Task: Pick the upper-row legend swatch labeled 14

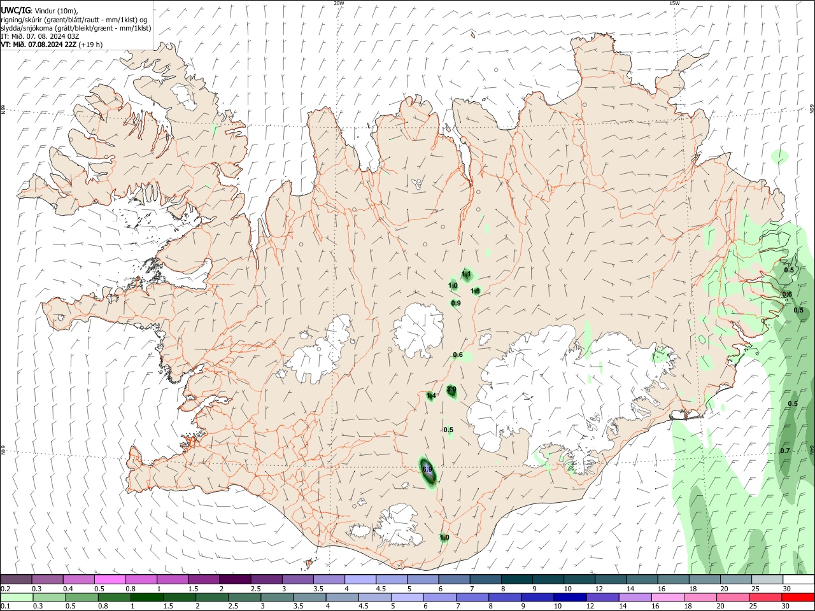Action: [x=642, y=580]
